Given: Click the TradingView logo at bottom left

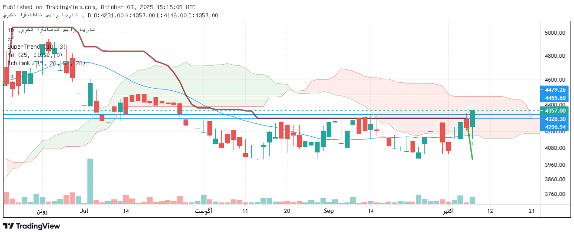Looking at the screenshot, I should [x=31, y=226].
